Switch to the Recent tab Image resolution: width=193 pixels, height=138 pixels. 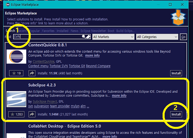pos(22,31)
